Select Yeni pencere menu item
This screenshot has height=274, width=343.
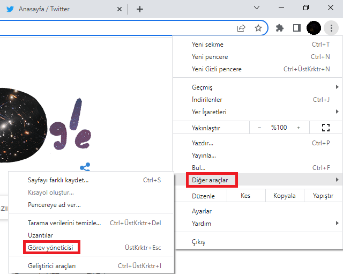pyautogui.click(x=257, y=57)
